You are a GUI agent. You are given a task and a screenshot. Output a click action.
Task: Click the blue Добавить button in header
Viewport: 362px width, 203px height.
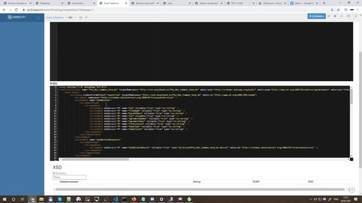(316, 16)
